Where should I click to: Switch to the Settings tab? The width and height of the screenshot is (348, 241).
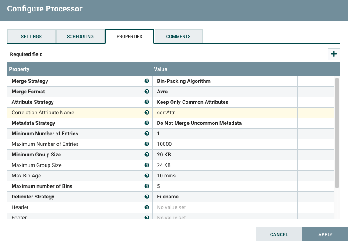(32, 37)
